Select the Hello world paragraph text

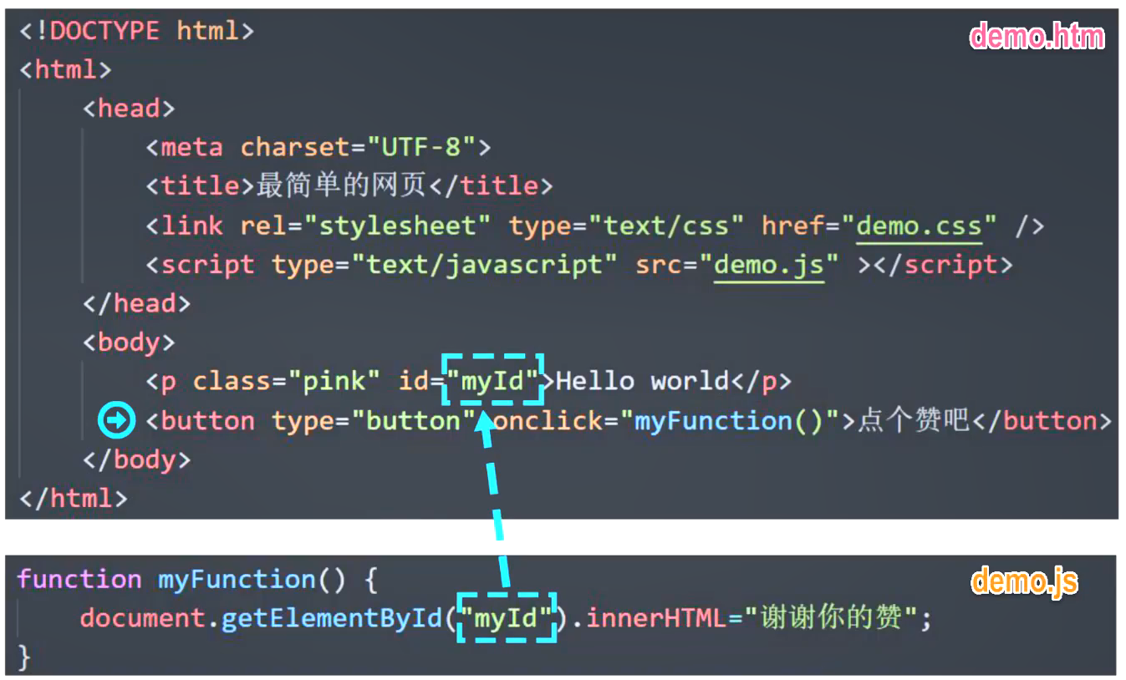[x=641, y=381]
